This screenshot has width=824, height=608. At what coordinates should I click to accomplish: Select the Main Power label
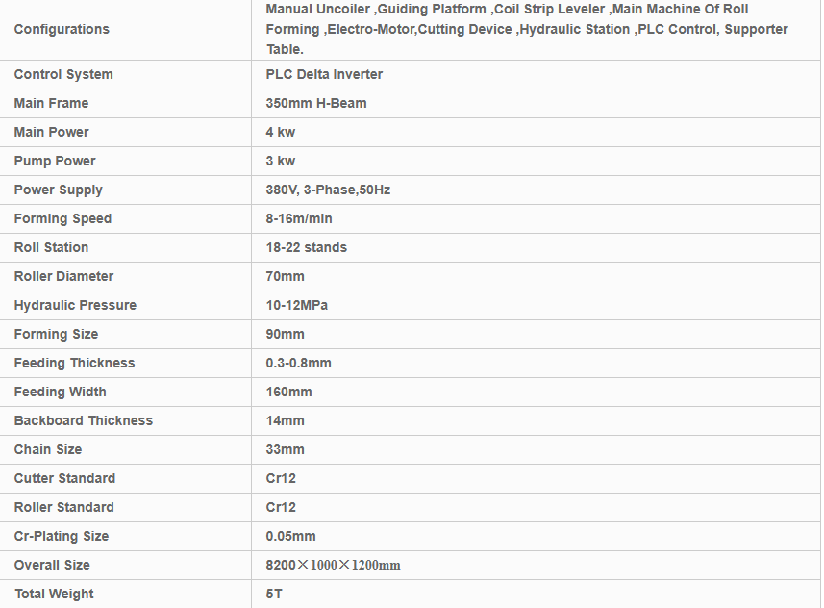pos(51,132)
